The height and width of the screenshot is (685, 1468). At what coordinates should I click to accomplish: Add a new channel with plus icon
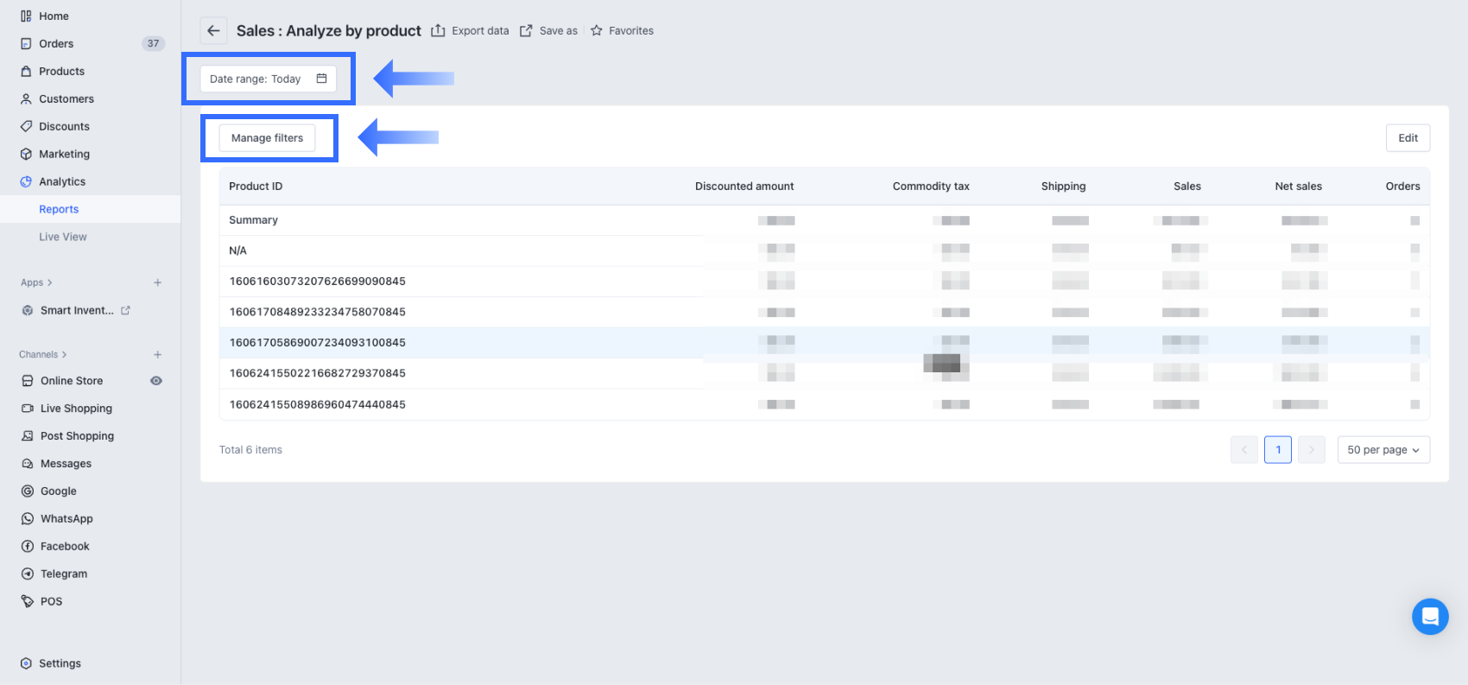point(157,354)
